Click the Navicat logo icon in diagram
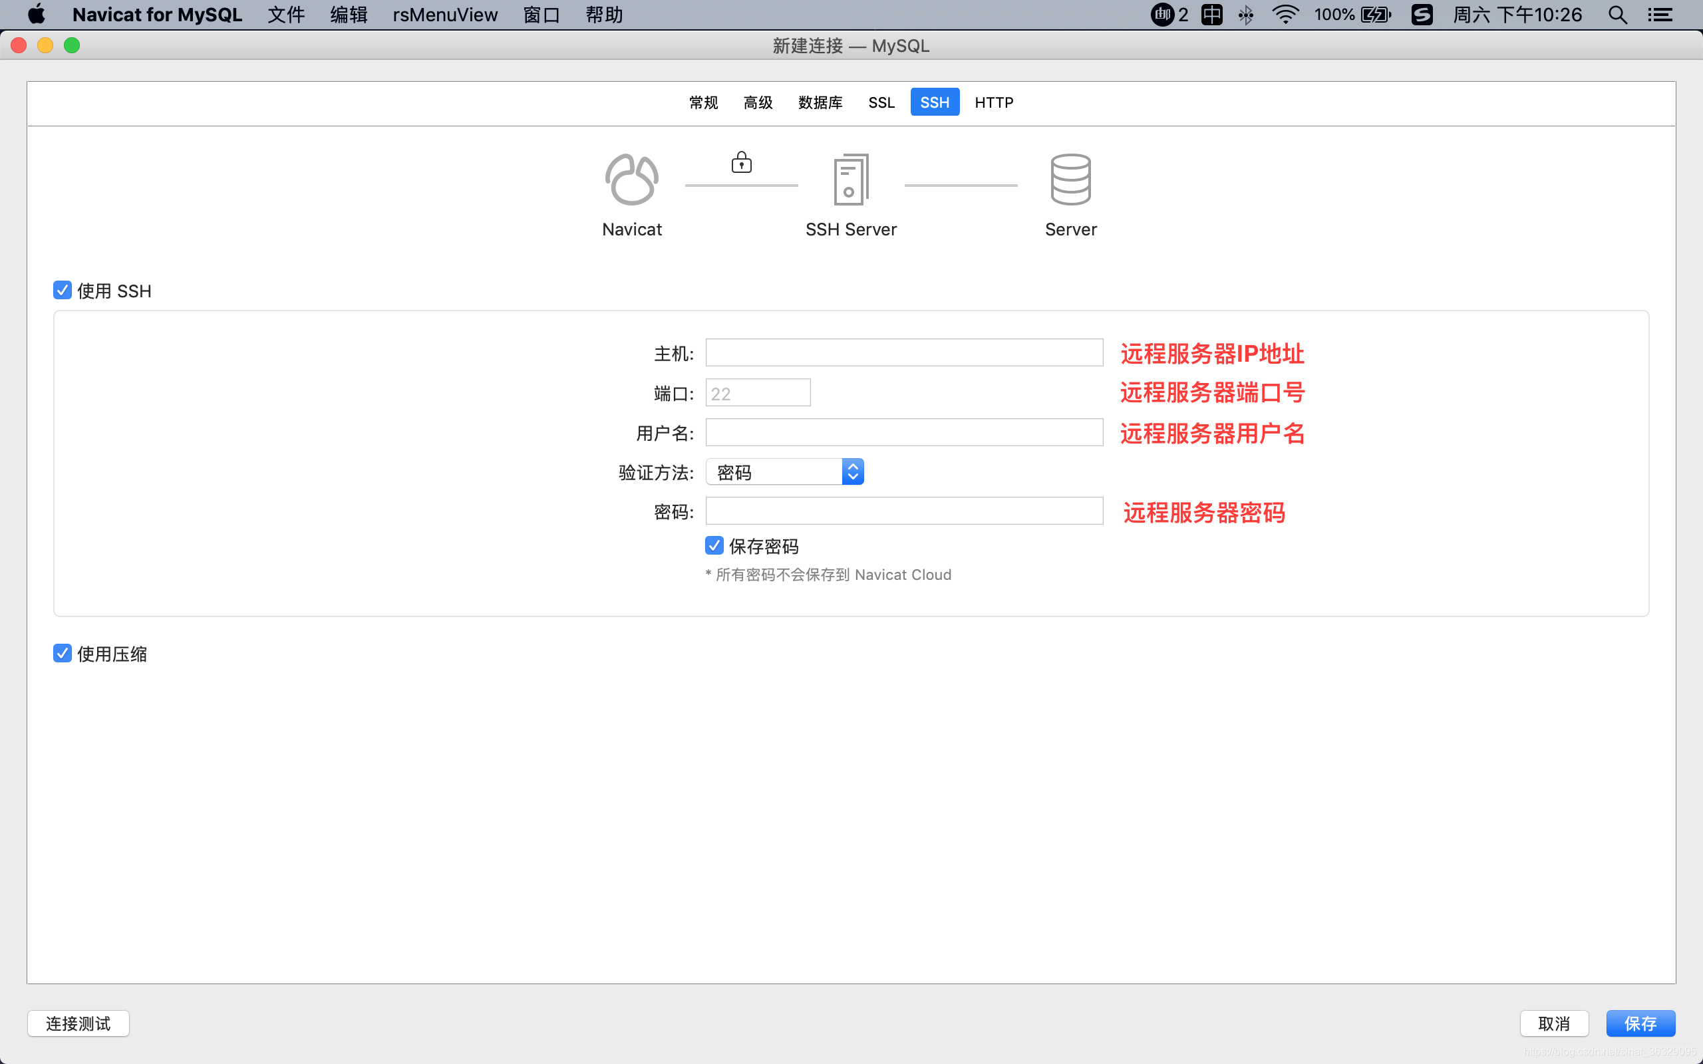Image resolution: width=1703 pixels, height=1064 pixels. (x=632, y=180)
